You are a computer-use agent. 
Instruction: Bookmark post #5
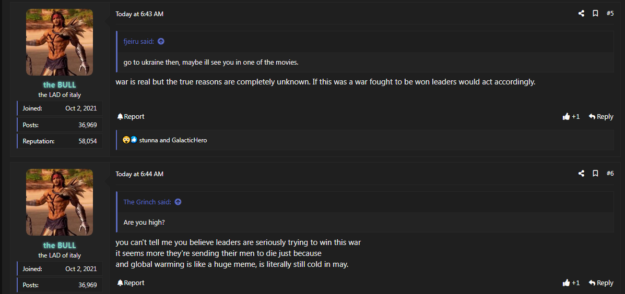tap(595, 14)
